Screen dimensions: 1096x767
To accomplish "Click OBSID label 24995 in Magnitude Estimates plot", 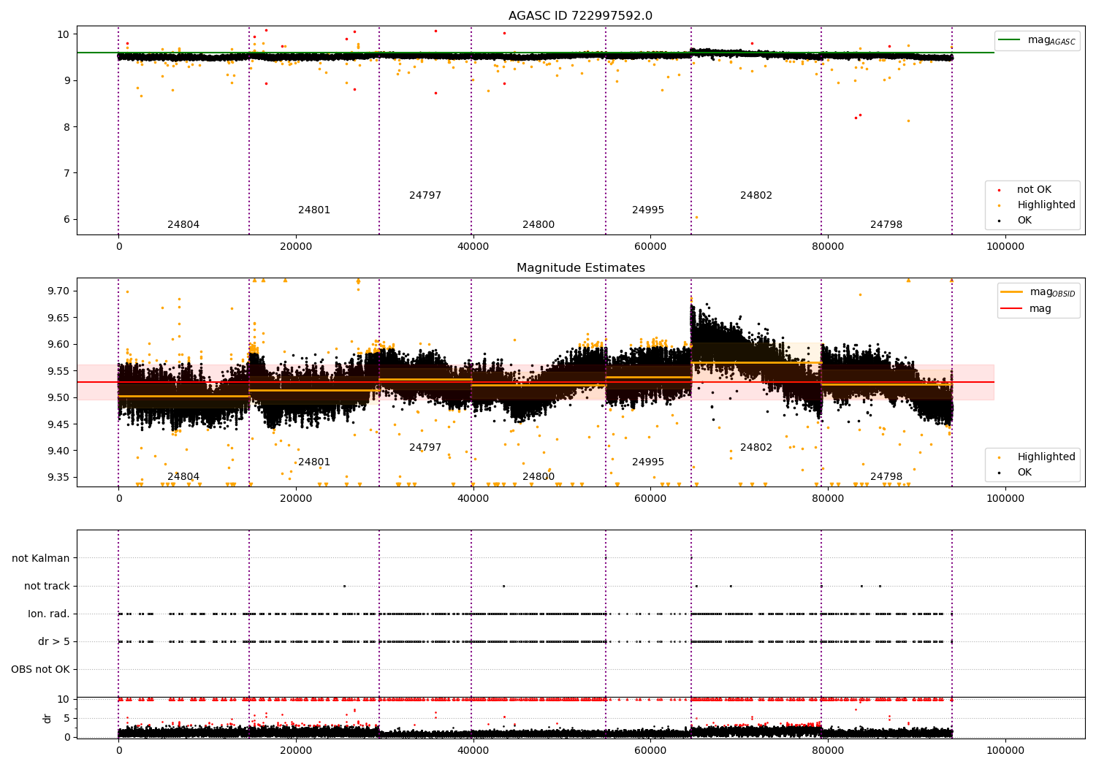I will [x=648, y=462].
